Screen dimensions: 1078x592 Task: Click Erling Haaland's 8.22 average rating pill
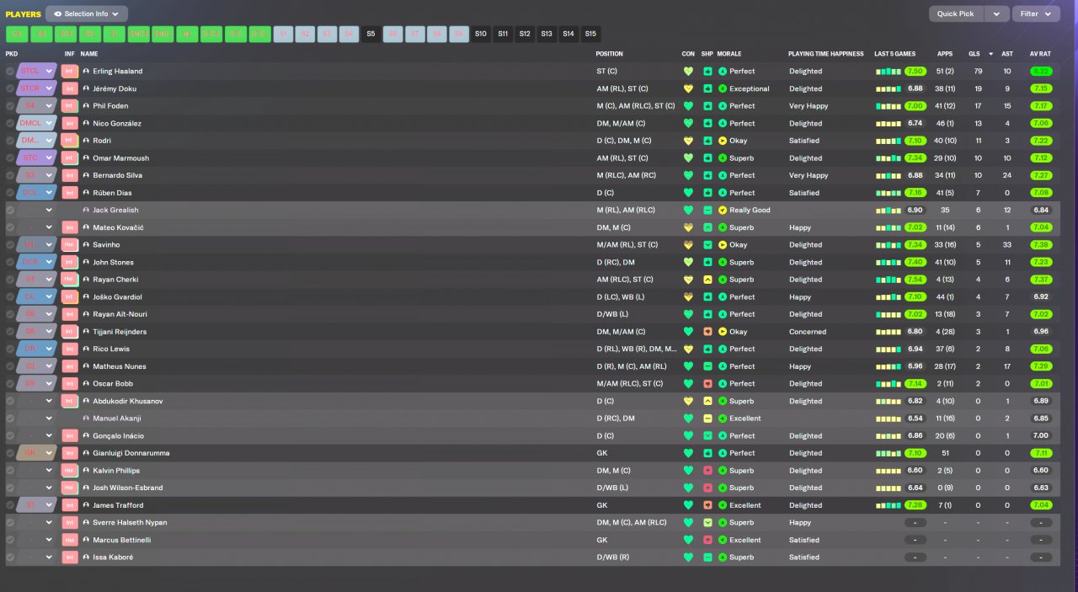coord(1041,72)
